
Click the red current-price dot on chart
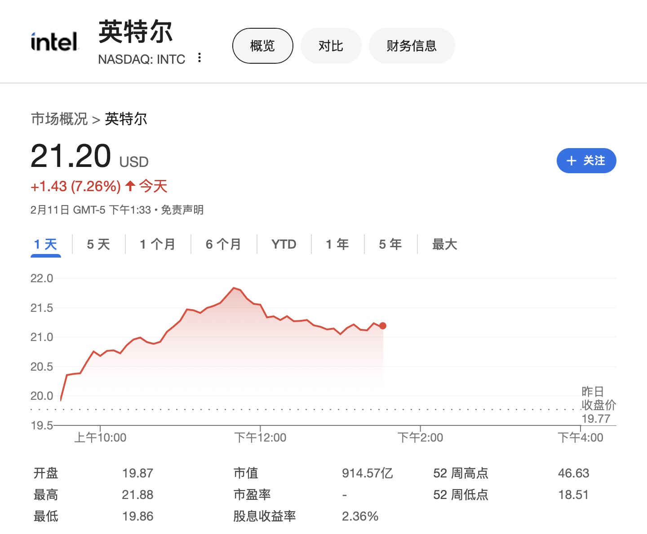click(383, 326)
